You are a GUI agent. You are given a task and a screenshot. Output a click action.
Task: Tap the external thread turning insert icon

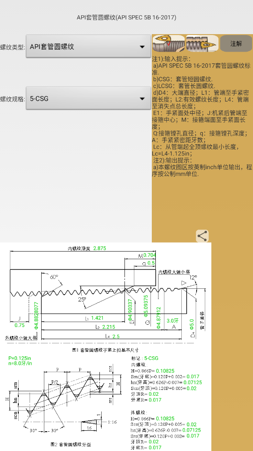point(168,44)
